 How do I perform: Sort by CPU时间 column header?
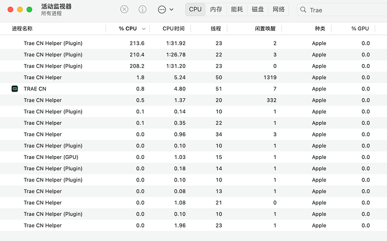(x=173, y=29)
